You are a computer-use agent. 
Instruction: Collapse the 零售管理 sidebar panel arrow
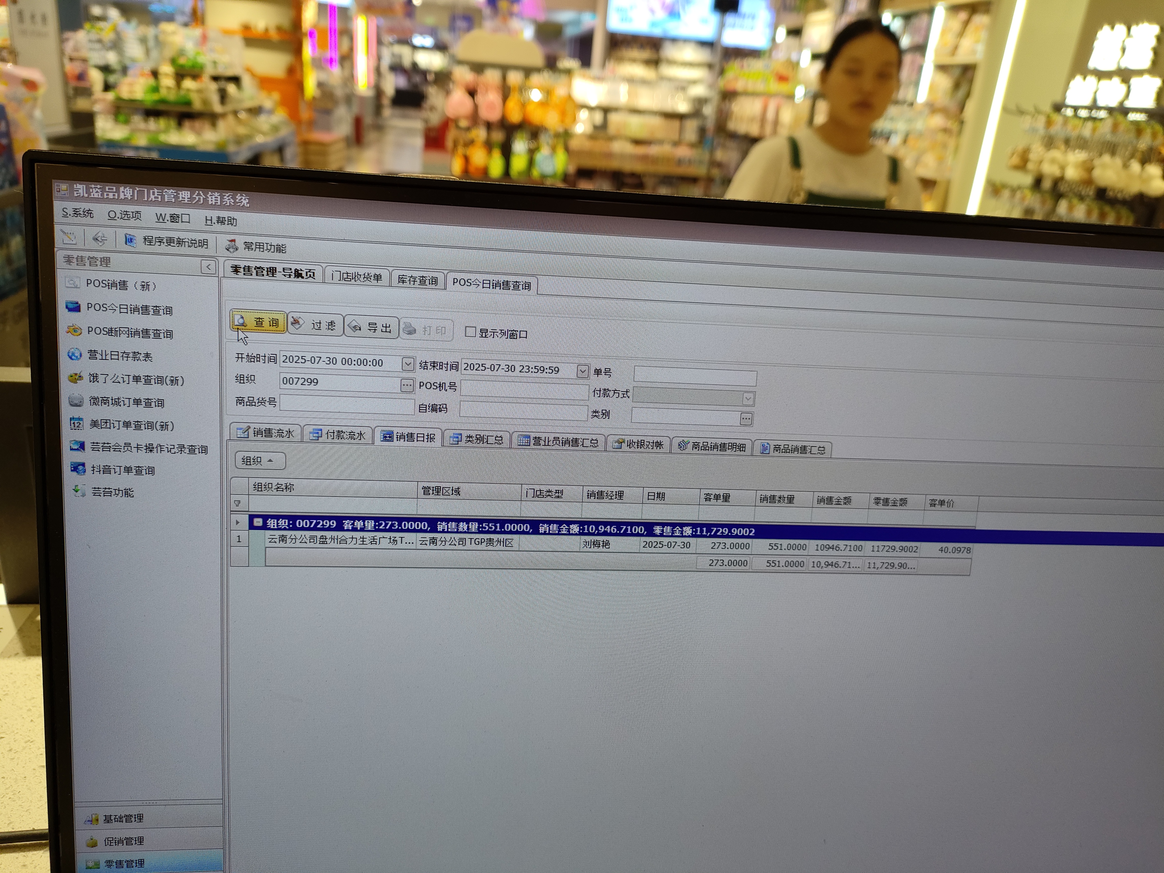click(208, 267)
